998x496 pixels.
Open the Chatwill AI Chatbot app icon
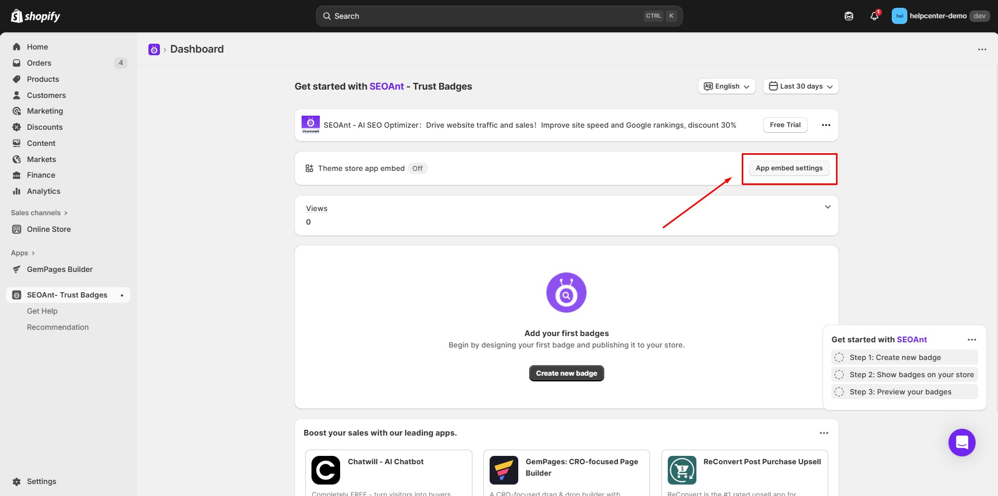pyautogui.click(x=326, y=470)
